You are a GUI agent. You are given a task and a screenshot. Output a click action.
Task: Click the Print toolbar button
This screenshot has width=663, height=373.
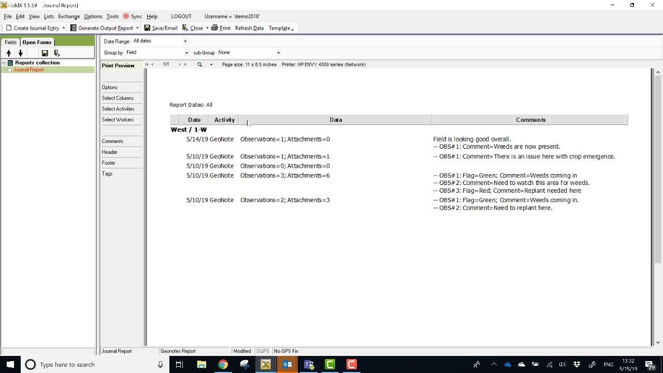pos(221,28)
